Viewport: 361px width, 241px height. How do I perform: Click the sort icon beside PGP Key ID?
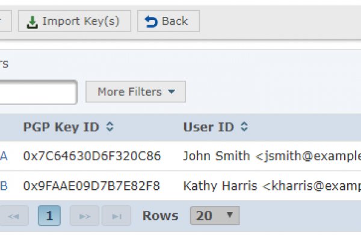tap(110, 127)
